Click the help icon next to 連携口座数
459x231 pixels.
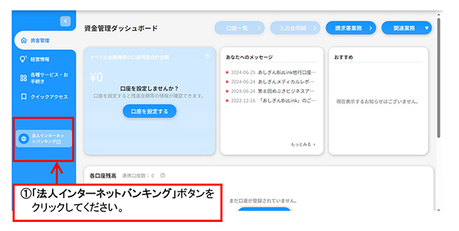coord(163,175)
